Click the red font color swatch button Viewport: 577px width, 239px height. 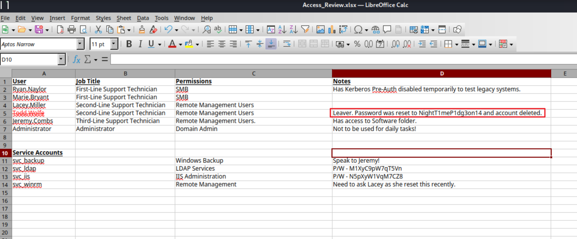pos(172,44)
